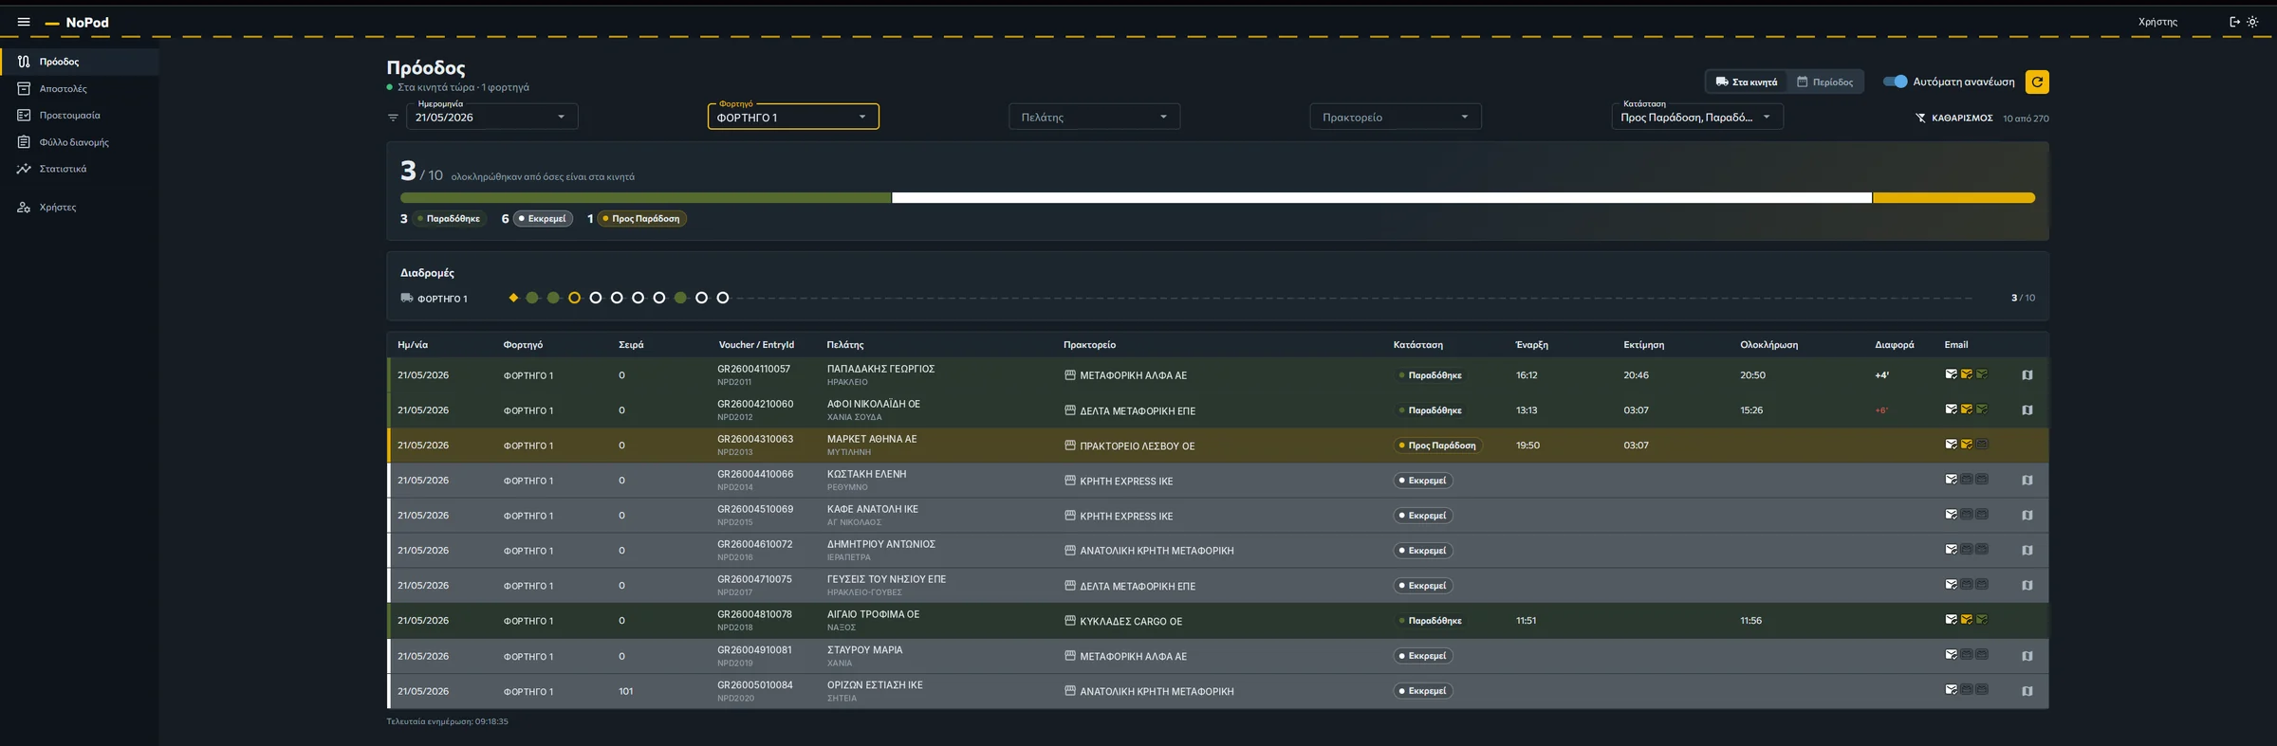The height and width of the screenshot is (746, 2277).
Task: Toggle the Προς Παράδοση chip in the summary panel
Action: [x=641, y=219]
